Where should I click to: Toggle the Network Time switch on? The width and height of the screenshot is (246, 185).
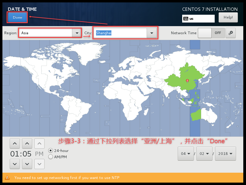[211, 33]
